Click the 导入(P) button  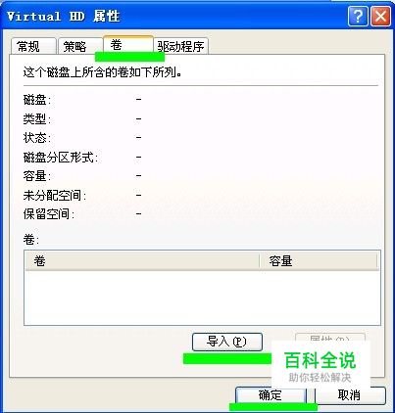coord(227,342)
